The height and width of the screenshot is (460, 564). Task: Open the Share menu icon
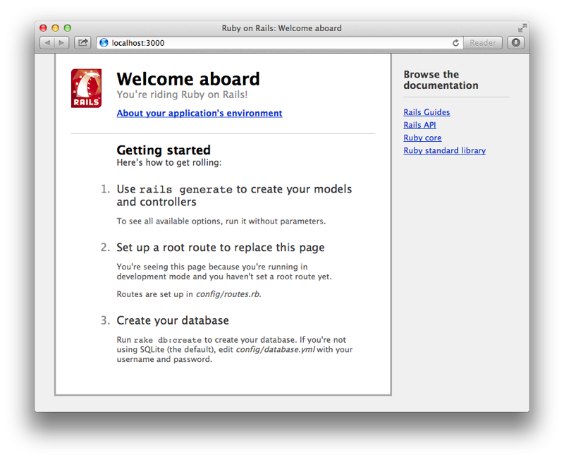click(82, 43)
